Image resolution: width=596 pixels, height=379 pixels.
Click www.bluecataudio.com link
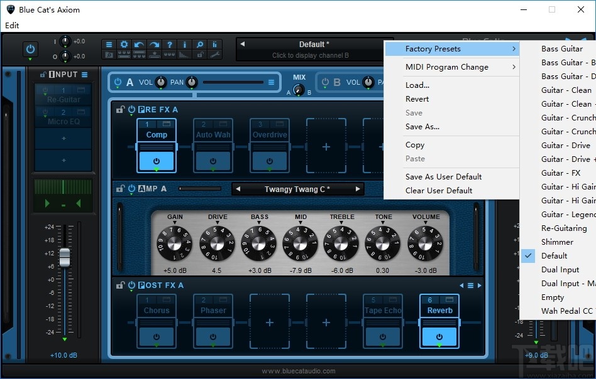tap(299, 371)
